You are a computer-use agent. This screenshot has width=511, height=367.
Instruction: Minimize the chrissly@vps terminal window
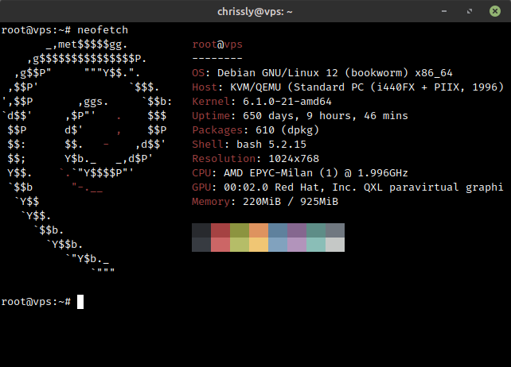click(x=444, y=11)
